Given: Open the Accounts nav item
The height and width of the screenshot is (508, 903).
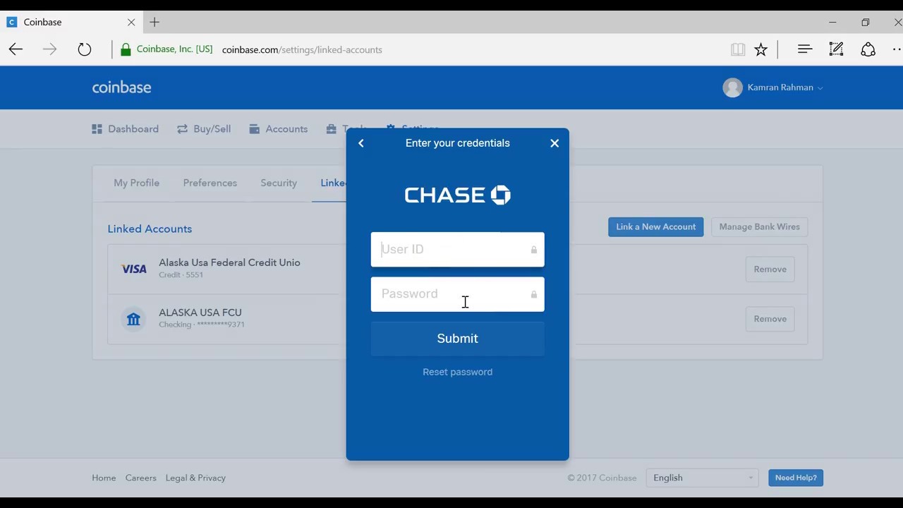Looking at the screenshot, I should (278, 129).
